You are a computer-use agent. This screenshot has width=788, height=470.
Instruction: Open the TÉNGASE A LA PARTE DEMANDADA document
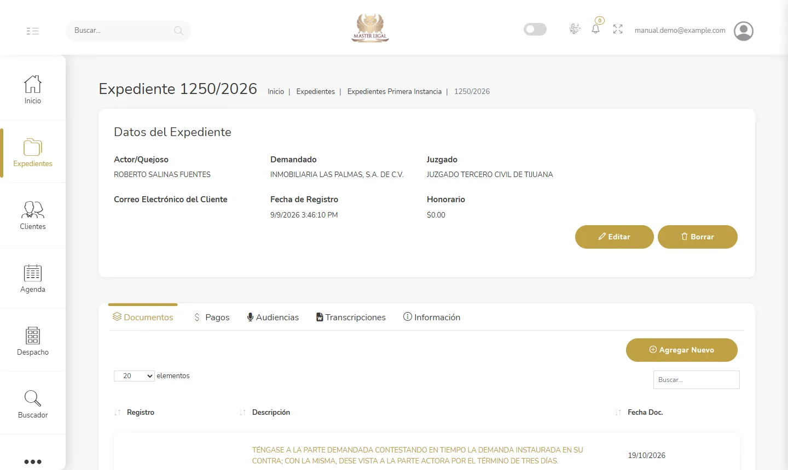click(418, 455)
